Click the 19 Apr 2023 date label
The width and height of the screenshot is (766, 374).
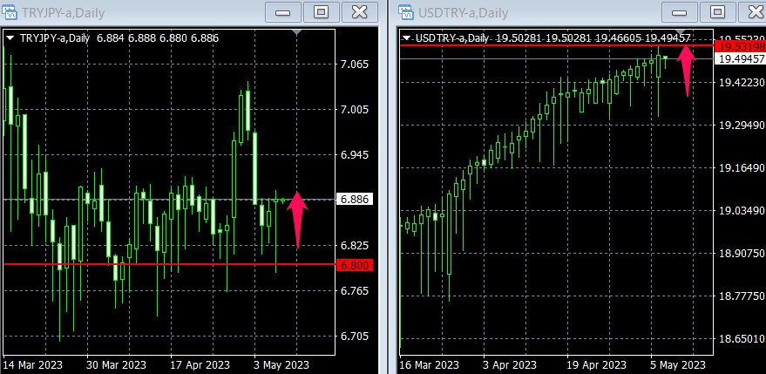[596, 365]
